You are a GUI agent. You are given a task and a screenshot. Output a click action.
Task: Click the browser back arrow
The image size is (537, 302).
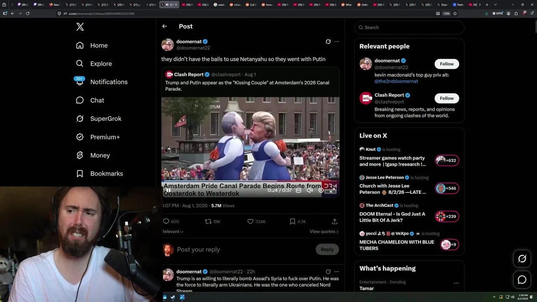point(13,13)
